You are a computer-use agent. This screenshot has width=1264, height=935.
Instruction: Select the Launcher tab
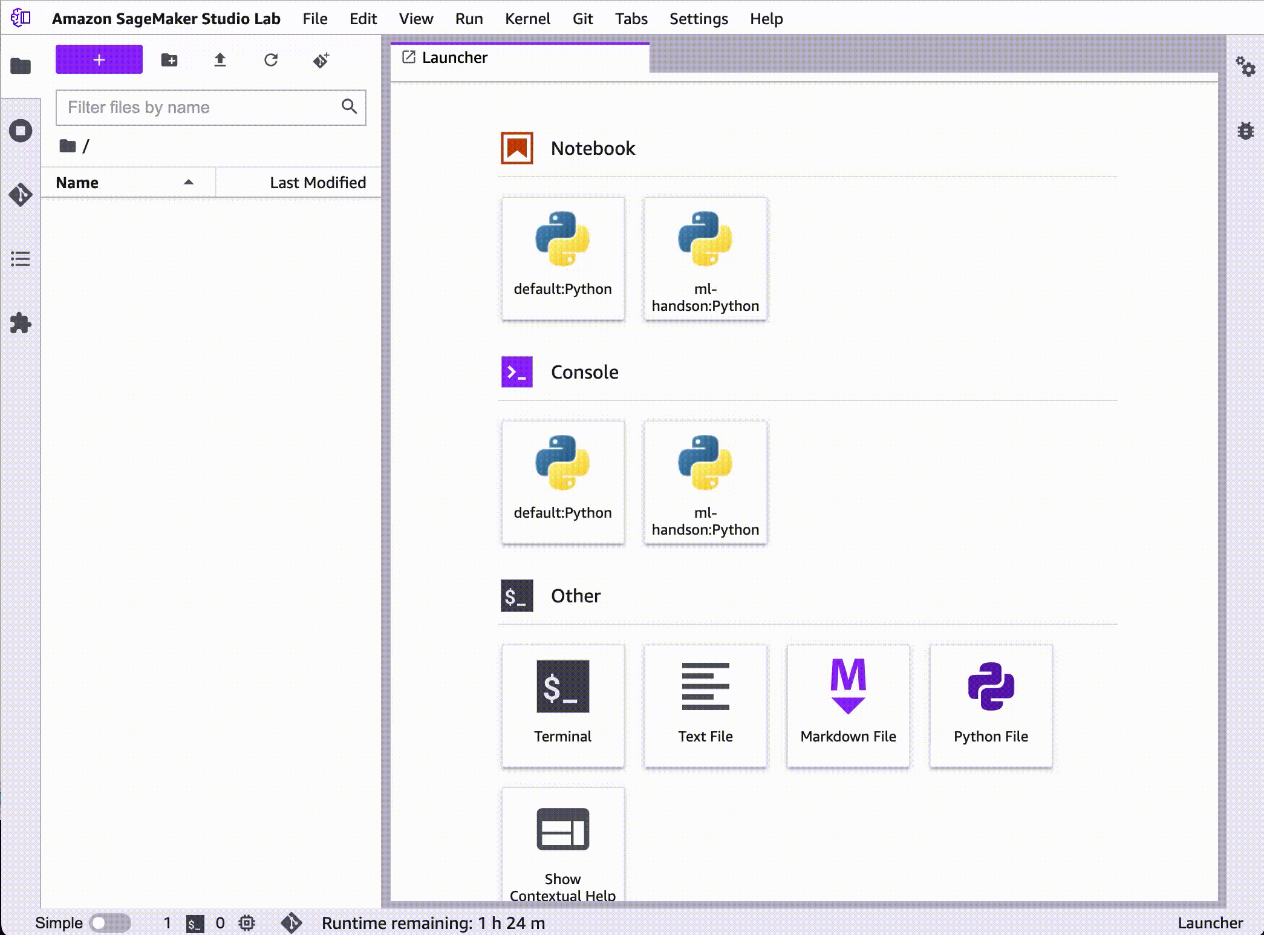tap(520, 57)
